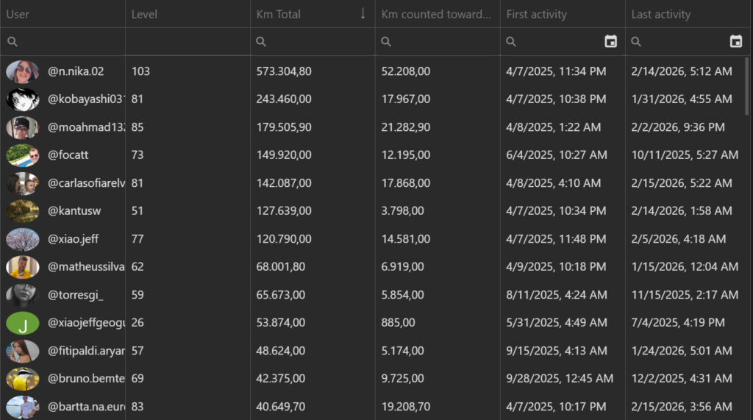Click the Km Total sort arrow
This screenshot has height=420, width=753.
363,13
